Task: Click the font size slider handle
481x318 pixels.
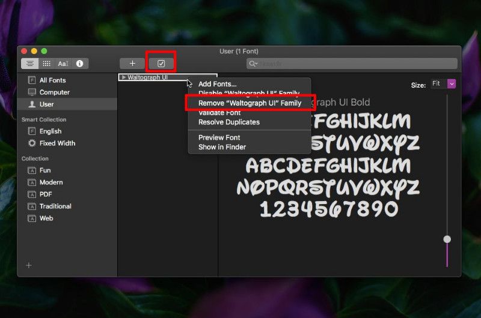Action: tap(447, 239)
